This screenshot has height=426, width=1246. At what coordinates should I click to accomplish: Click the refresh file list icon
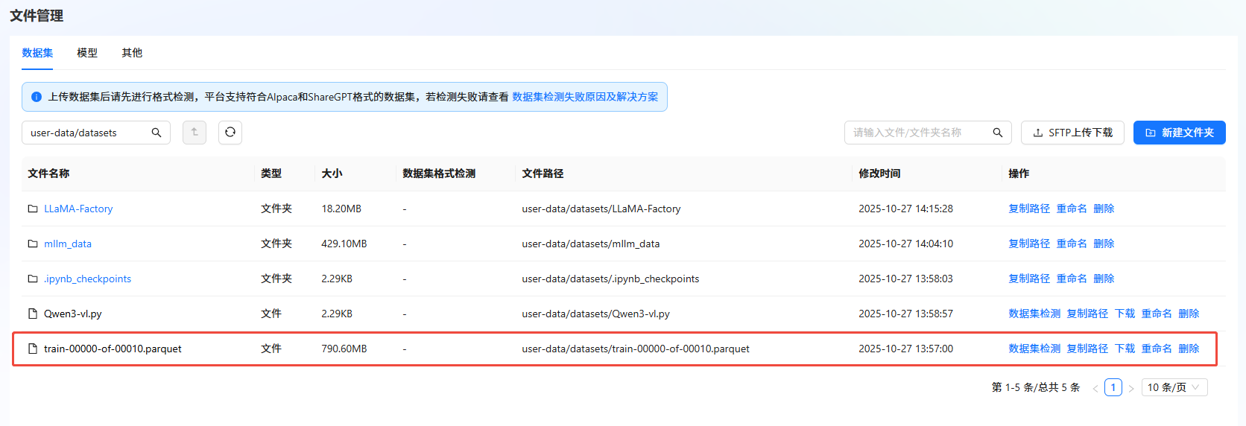(x=230, y=132)
